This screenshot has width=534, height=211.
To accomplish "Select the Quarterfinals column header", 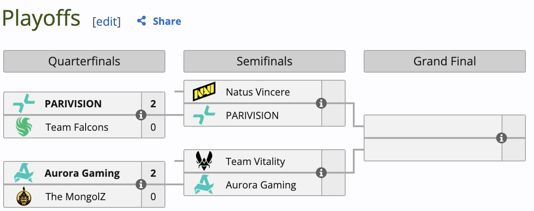I will coord(84,61).
